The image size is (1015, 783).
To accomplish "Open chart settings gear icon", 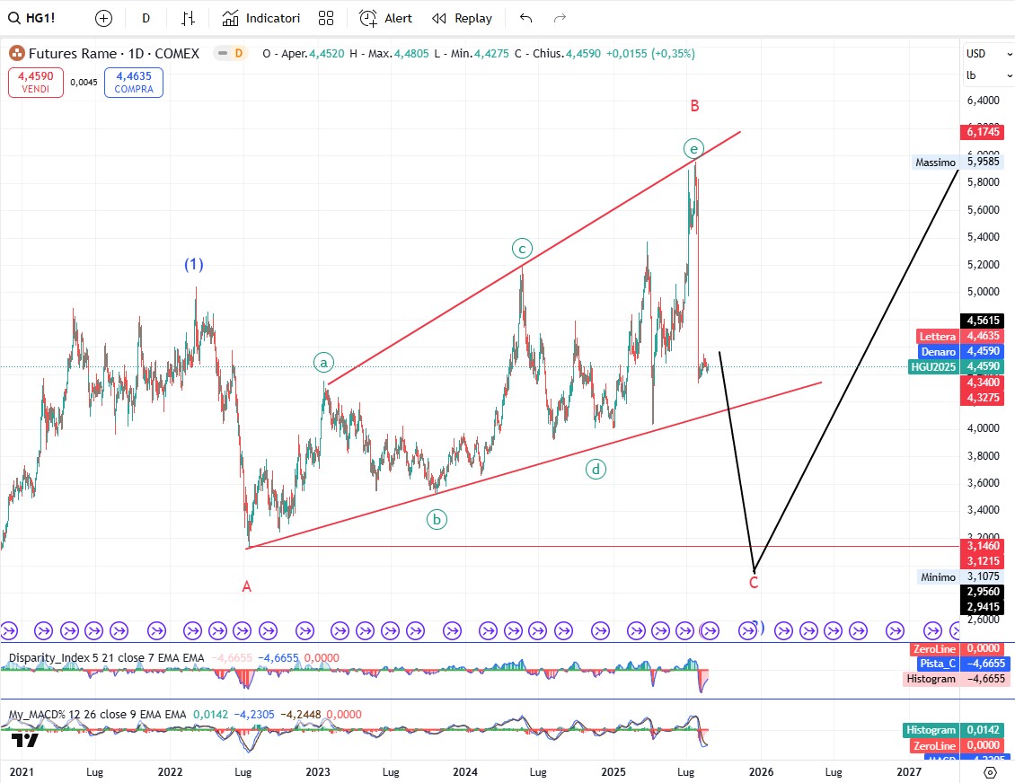I will click(x=990, y=772).
